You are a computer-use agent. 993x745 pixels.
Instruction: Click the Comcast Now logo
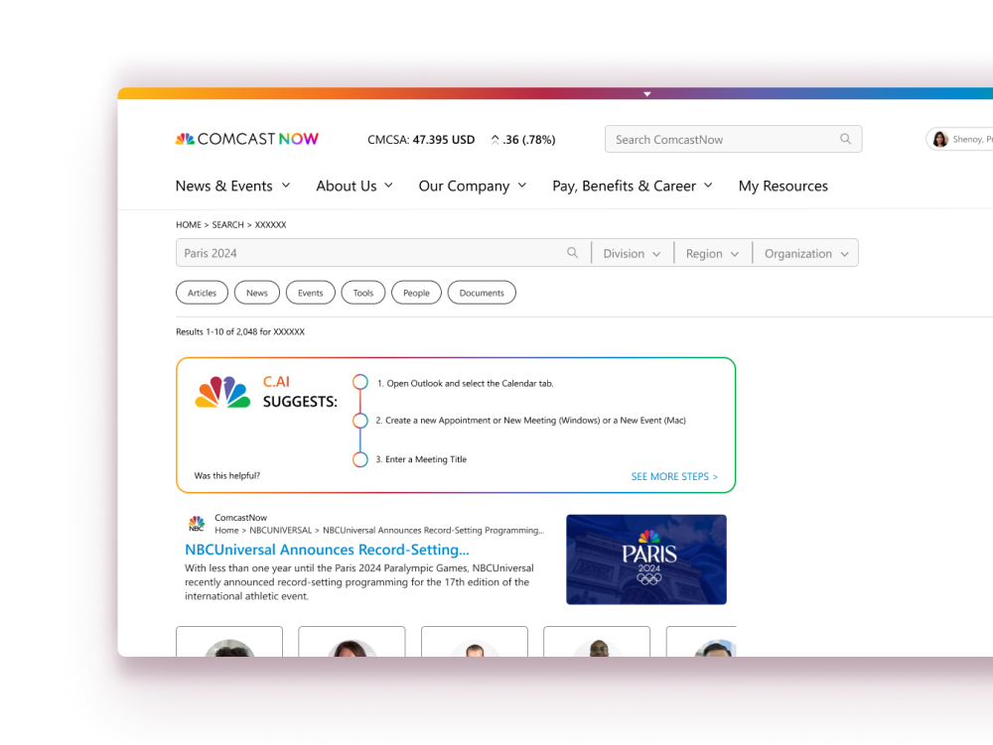coord(247,139)
